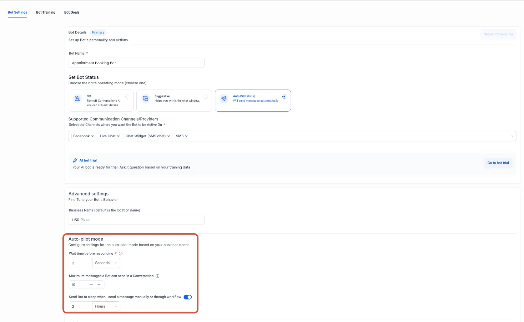Remove the SMS channel tag
Viewport: 524px width, 322px height.
[x=186, y=136]
